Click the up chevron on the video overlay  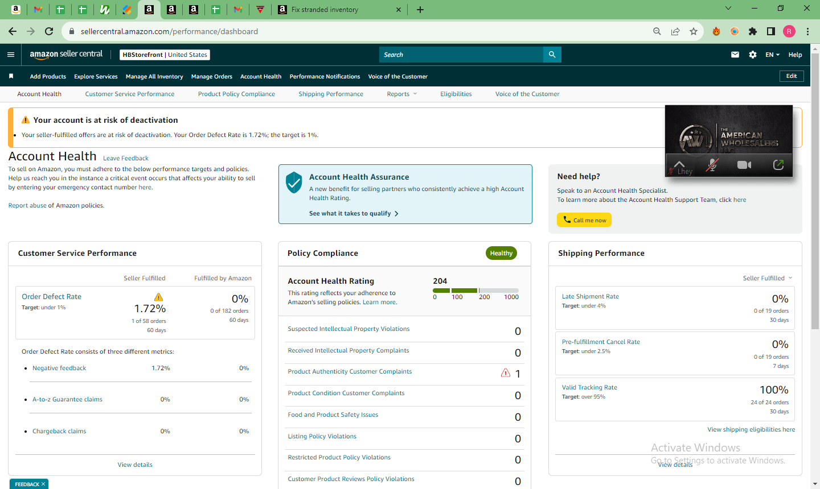point(679,164)
